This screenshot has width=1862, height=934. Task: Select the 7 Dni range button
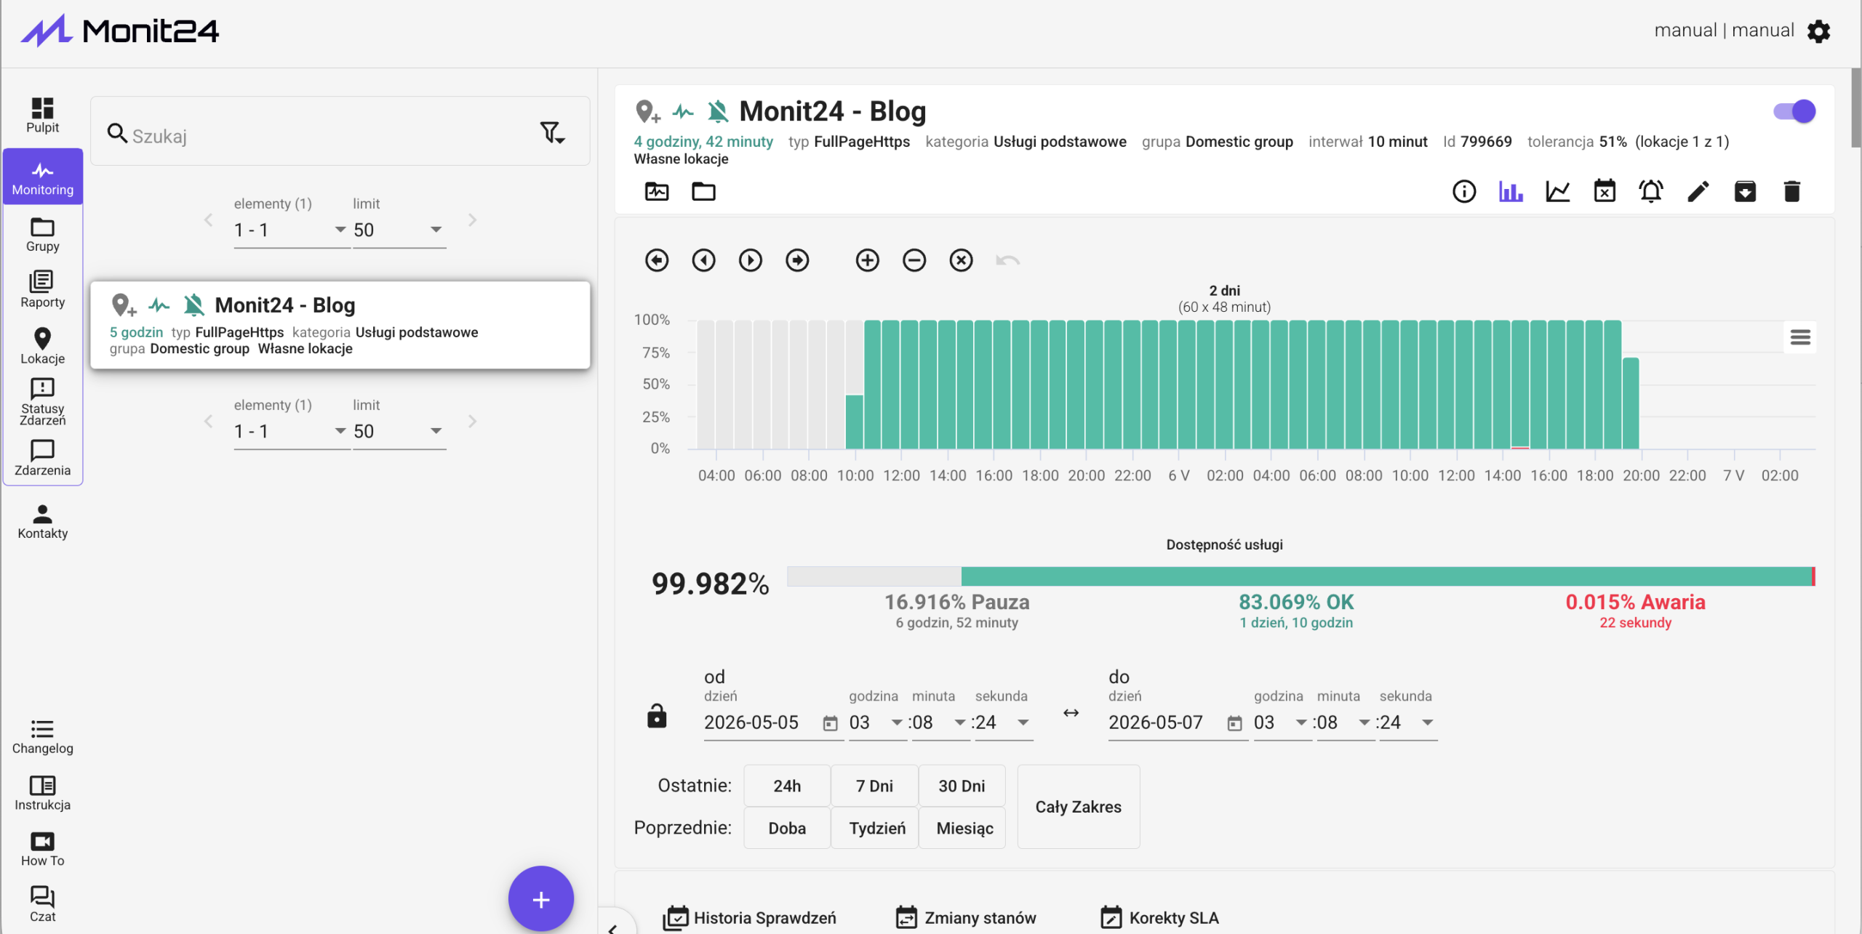874,786
